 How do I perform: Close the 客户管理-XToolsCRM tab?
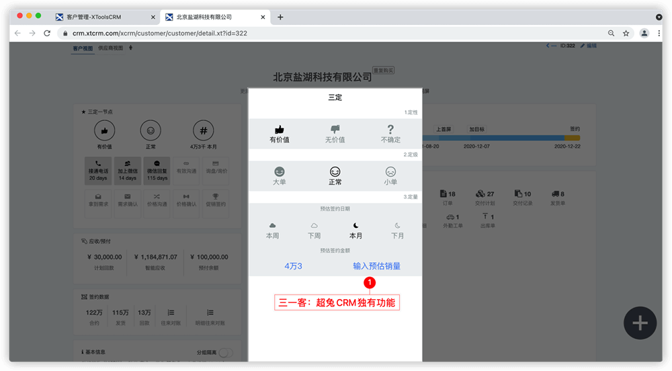153,17
